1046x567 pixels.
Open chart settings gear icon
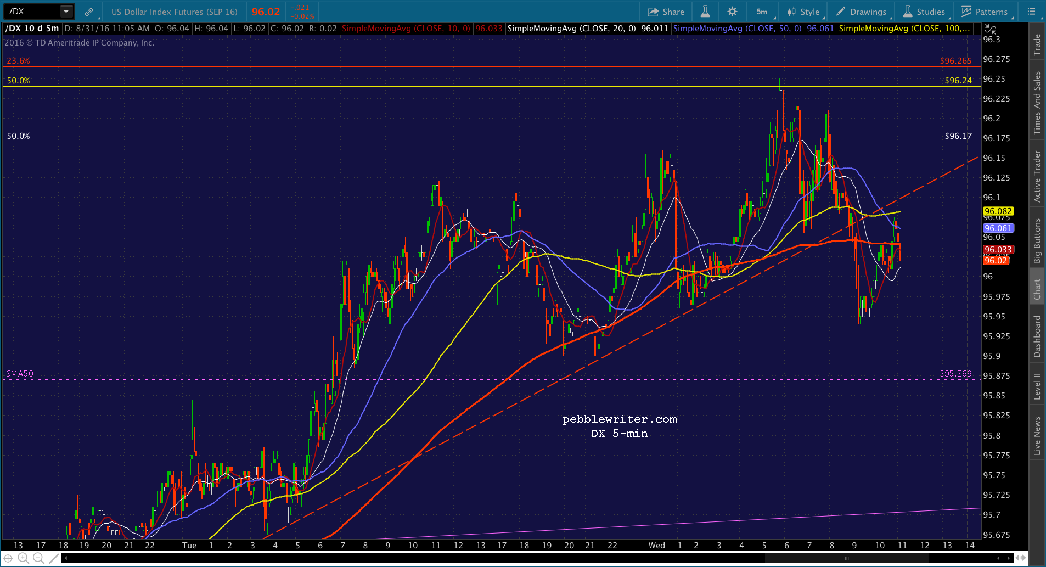click(732, 12)
